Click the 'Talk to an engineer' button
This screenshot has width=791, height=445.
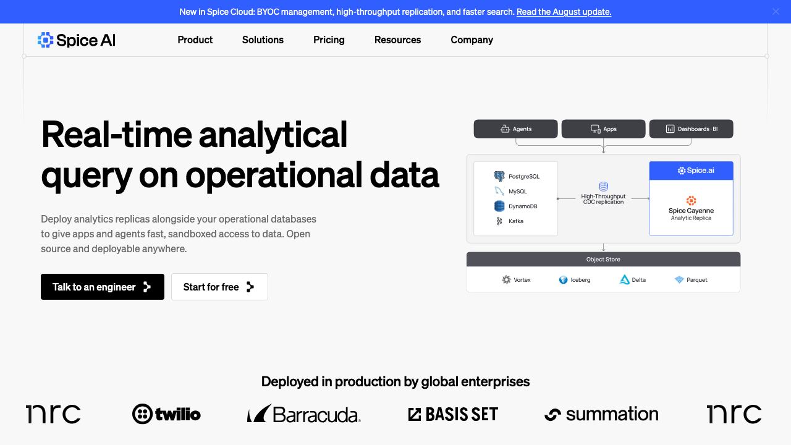pyautogui.click(x=103, y=287)
